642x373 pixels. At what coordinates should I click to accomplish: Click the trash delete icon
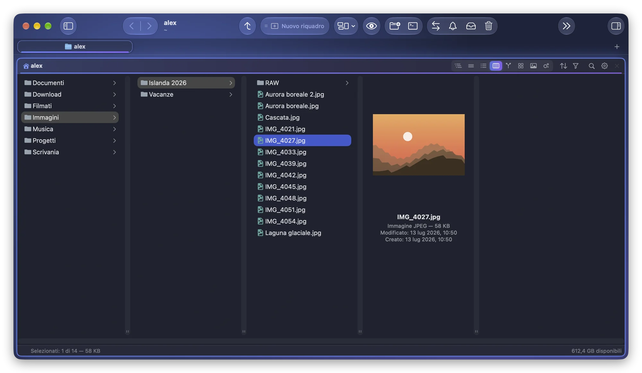[x=489, y=26]
